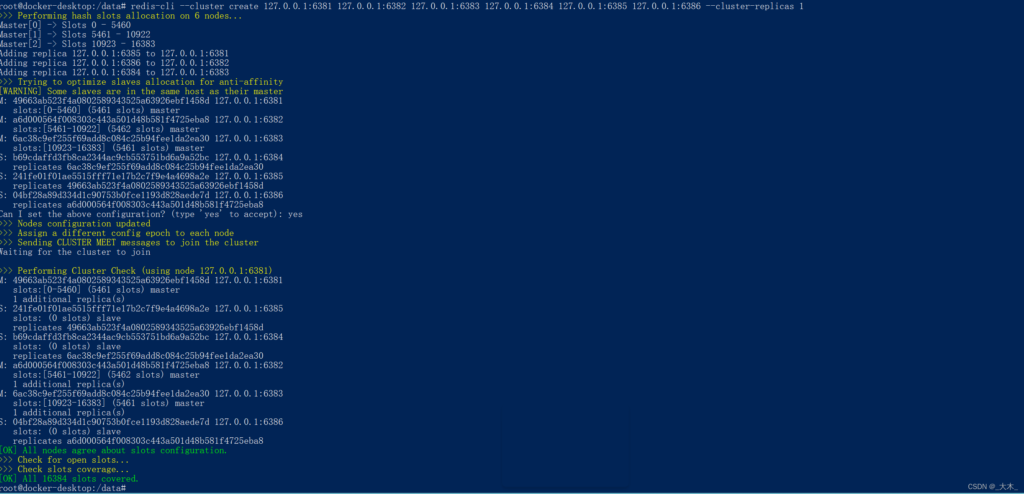Viewport: 1024px width, 494px height.
Task: Click '[OK] All 16384 slots covered' message
Action: [70, 479]
